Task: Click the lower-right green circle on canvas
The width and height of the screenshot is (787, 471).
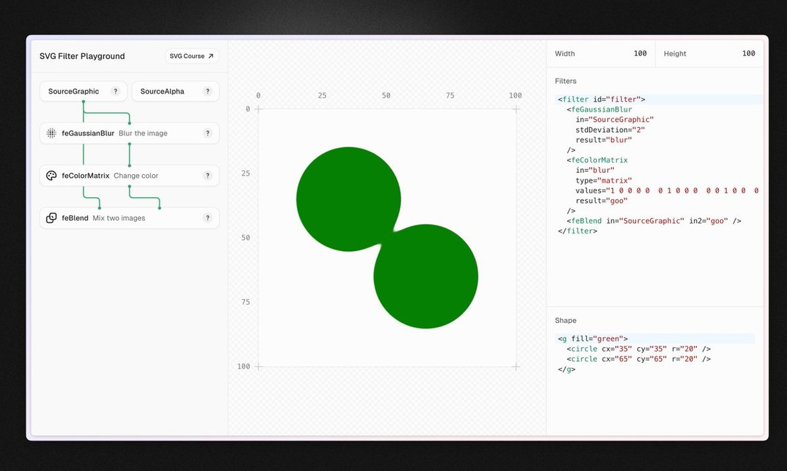Action: click(427, 277)
